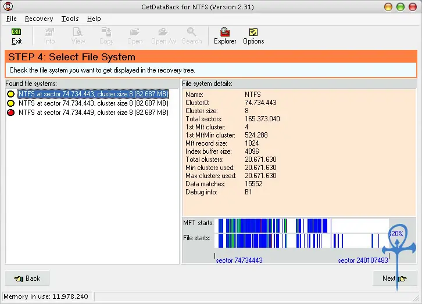The image size is (422, 304).
Task: Click yellow status circle of second file system
Action: 11,103
